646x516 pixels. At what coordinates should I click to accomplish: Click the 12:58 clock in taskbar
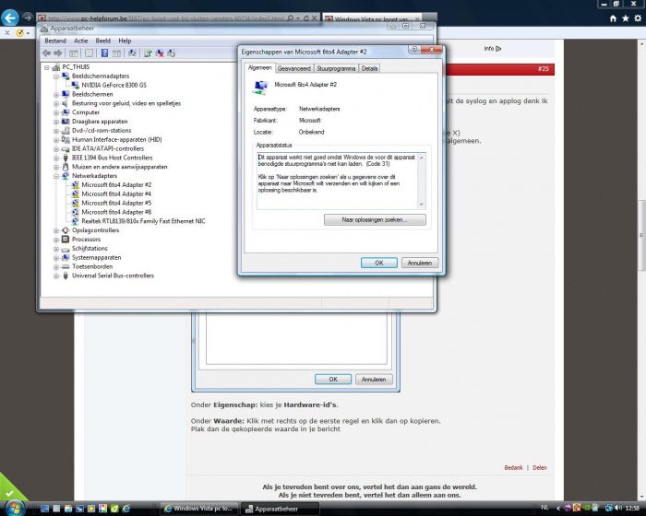[x=632, y=509]
